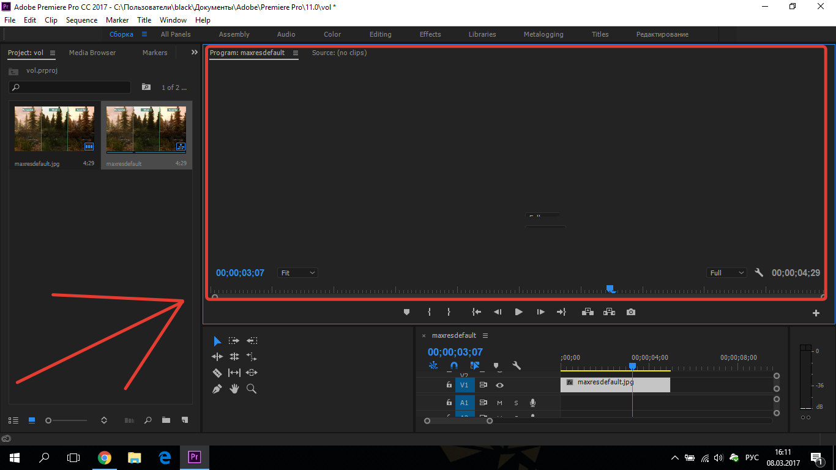Open Сборка workspace menu
Image resolution: width=836 pixels, height=470 pixels.
pos(144,34)
